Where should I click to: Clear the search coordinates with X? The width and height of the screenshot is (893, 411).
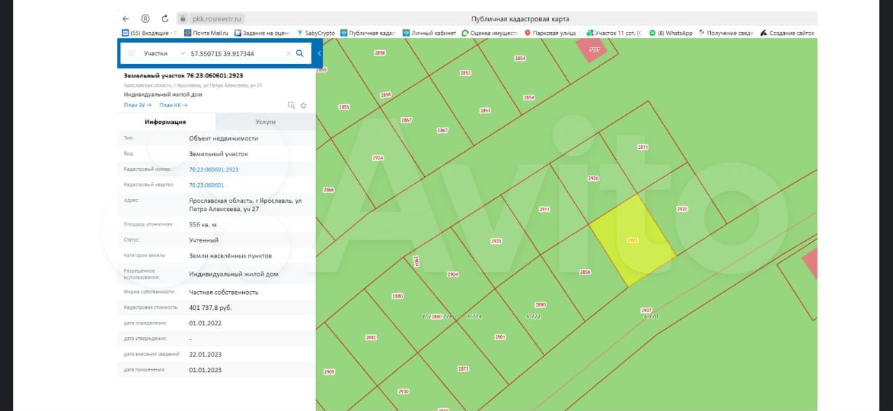[x=288, y=53]
